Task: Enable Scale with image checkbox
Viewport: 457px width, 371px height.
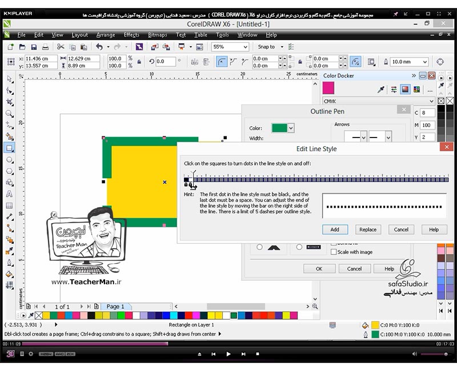Action: (334, 252)
